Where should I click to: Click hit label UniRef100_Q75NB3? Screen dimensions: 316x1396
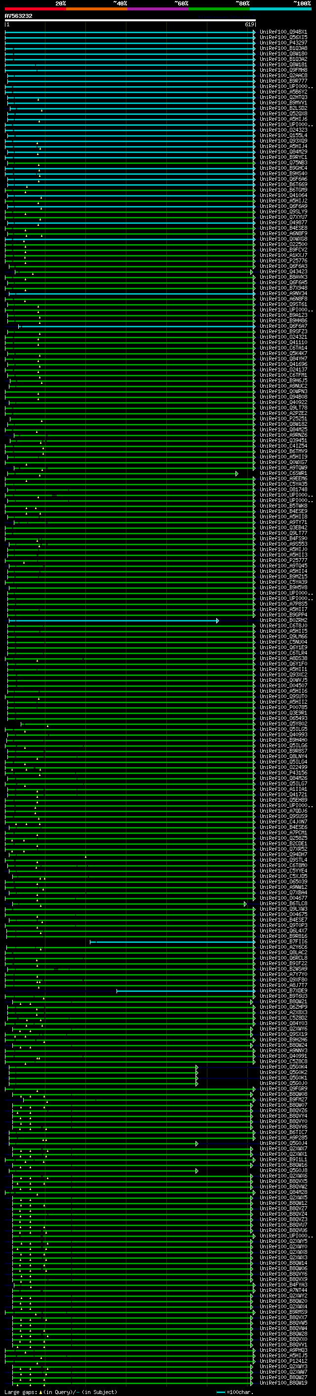(x=283, y=163)
